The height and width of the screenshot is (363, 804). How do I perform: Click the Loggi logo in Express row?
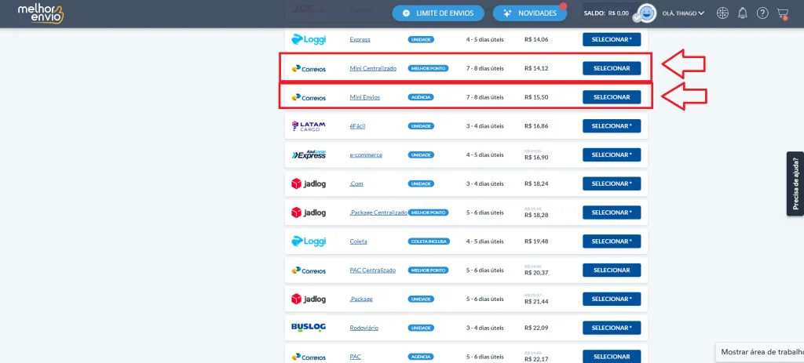309,39
